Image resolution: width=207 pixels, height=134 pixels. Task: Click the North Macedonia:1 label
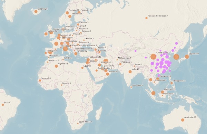pyautogui.click(x=85, y=49)
